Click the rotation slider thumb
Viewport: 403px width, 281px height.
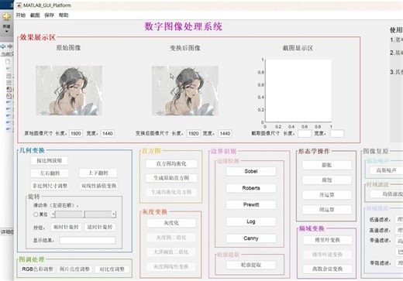(84, 214)
